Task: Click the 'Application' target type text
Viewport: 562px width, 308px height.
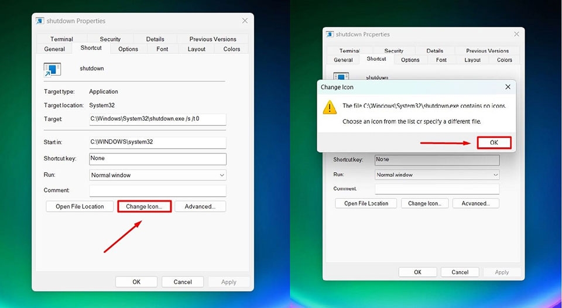Action: pos(104,91)
